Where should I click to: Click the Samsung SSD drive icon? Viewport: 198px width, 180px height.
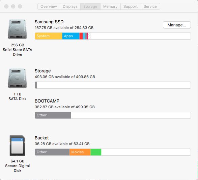coord(18,29)
